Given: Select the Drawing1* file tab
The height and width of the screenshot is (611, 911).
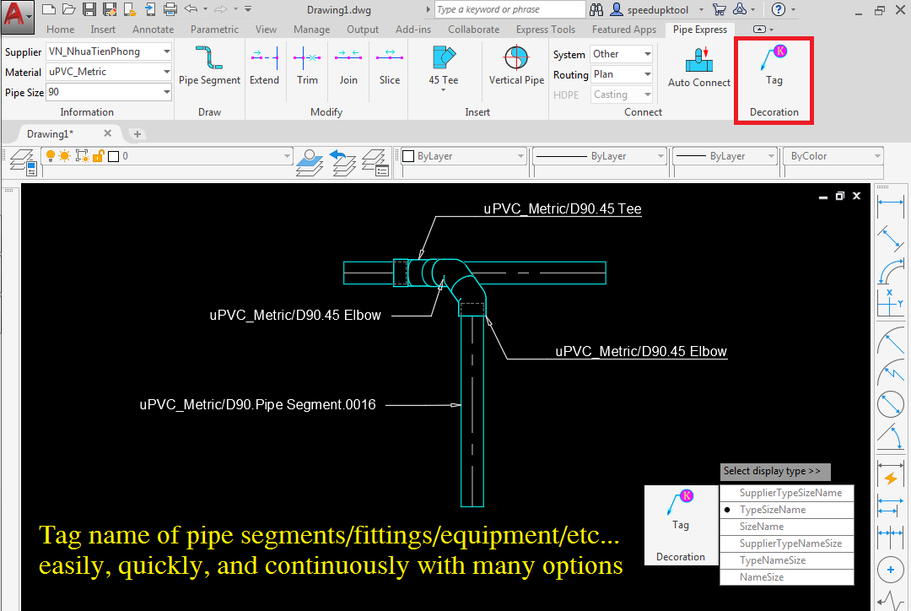Looking at the screenshot, I should [50, 133].
